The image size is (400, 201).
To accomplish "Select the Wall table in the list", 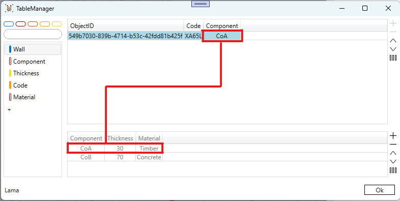I will click(x=33, y=49).
